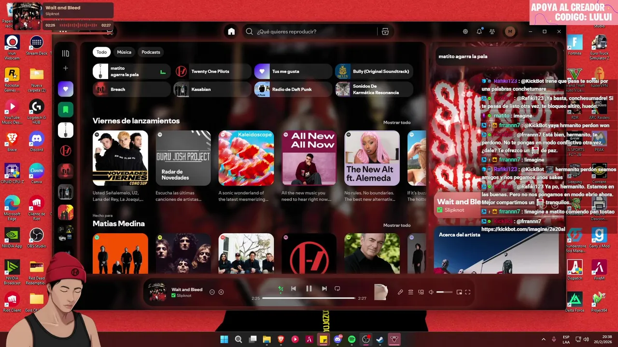Select the Podcasts filter chip
Viewport: 618px width, 347px height.
tap(151, 52)
